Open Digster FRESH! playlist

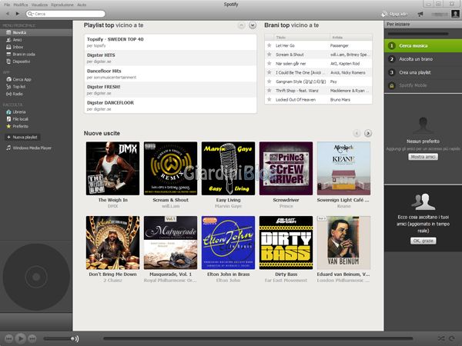(x=170, y=90)
